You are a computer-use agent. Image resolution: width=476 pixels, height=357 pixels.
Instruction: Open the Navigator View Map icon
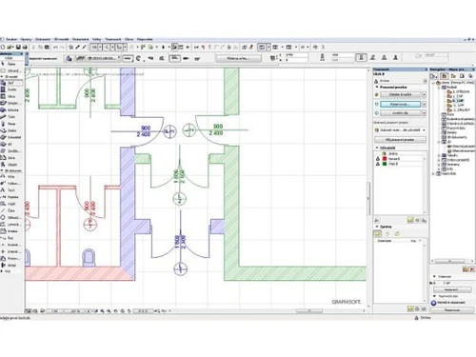(453, 76)
